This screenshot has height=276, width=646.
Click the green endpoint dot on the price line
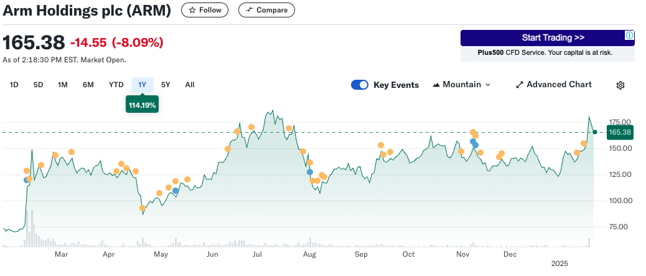[x=594, y=132]
